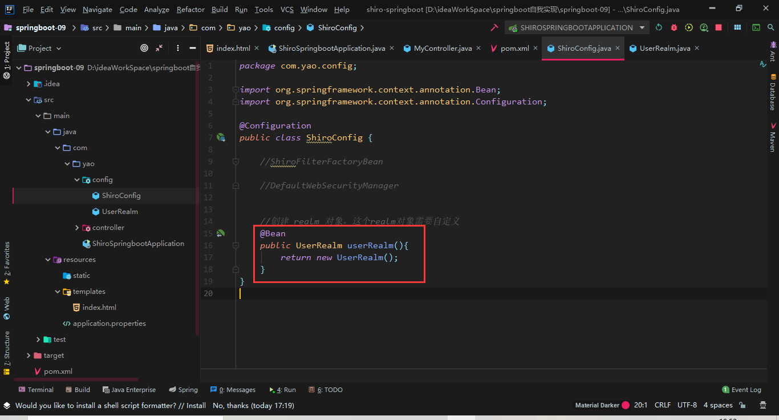This screenshot has width=779, height=420.
Task: Switch to the UserRealm.java tab
Action: click(x=664, y=49)
